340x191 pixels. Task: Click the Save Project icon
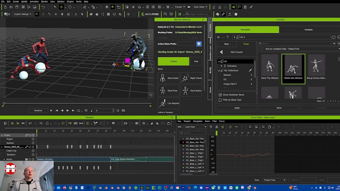pos(17,7)
